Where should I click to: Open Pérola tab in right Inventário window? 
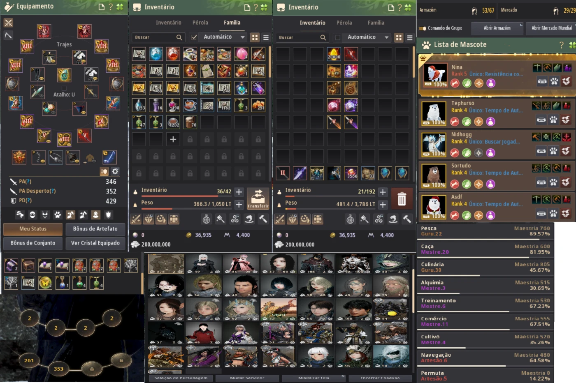[344, 23]
